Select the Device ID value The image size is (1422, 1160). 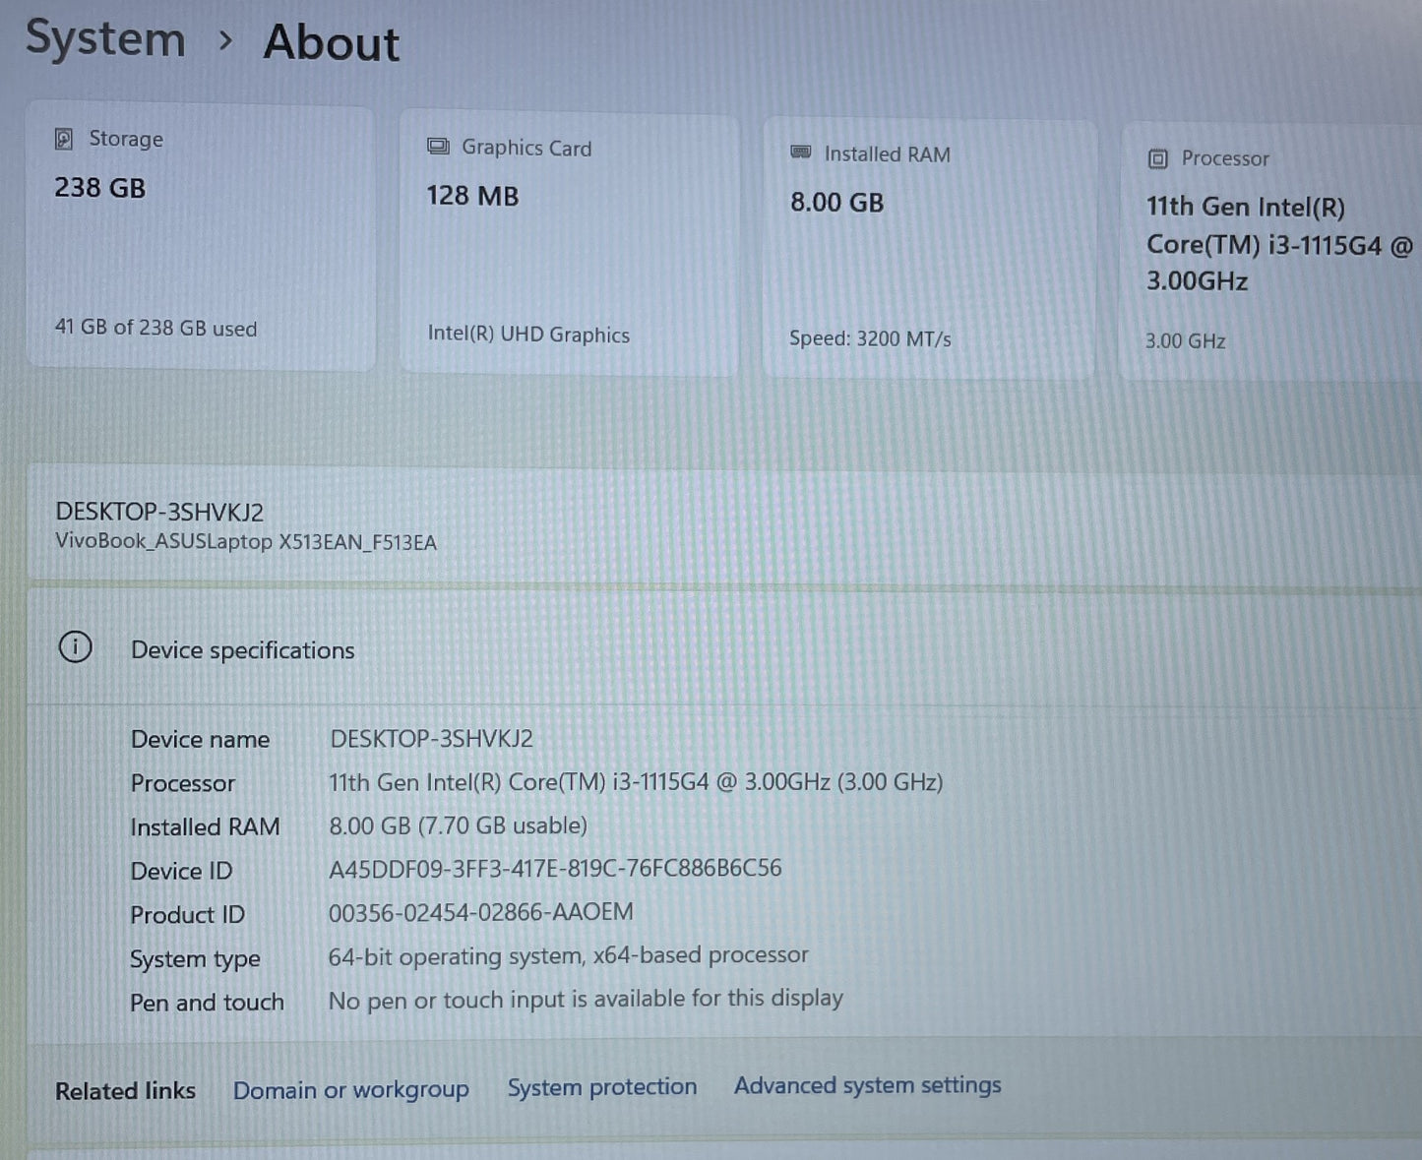coord(555,868)
